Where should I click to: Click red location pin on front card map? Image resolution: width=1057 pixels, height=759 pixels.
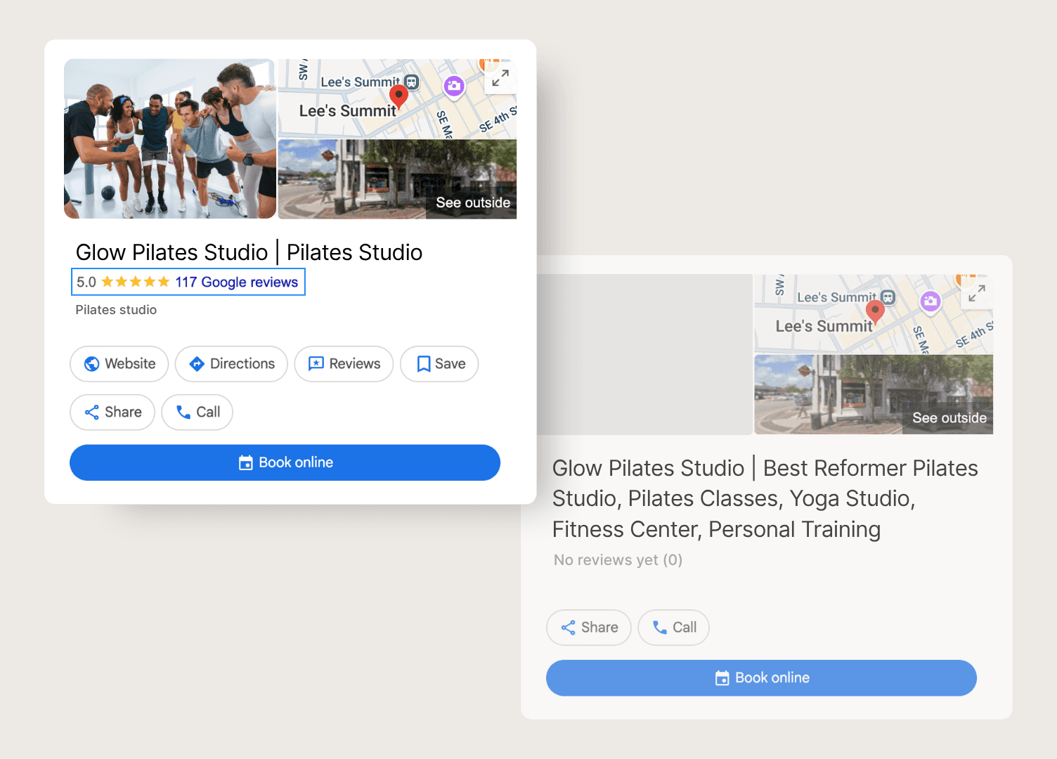point(398,96)
